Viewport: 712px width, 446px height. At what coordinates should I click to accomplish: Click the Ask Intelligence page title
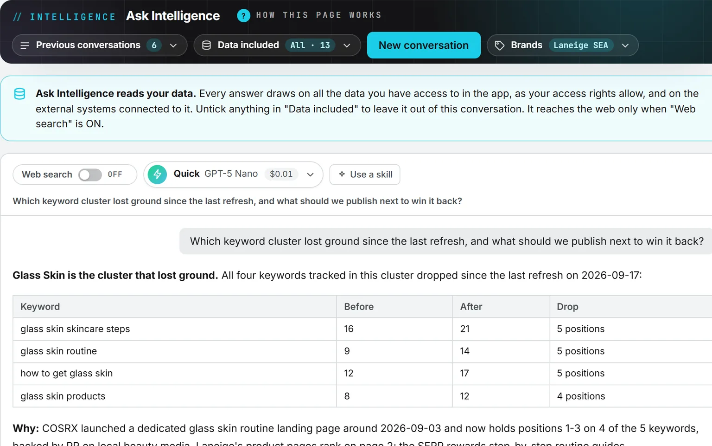[x=173, y=16]
